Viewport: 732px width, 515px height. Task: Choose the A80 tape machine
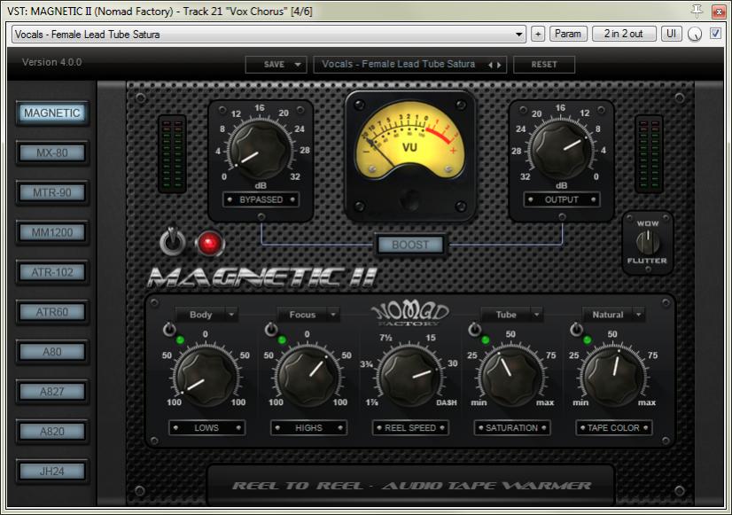click(x=51, y=352)
